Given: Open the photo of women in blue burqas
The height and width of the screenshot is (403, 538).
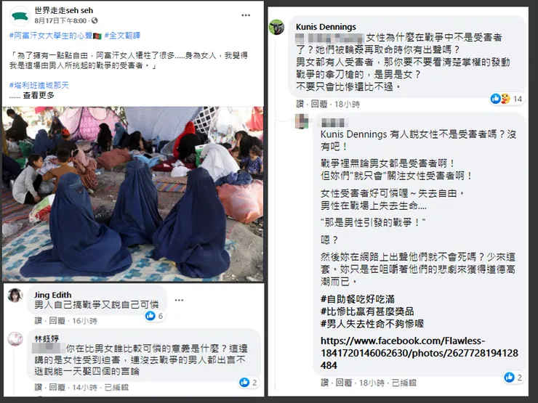Looking at the screenshot, I should [x=133, y=194].
